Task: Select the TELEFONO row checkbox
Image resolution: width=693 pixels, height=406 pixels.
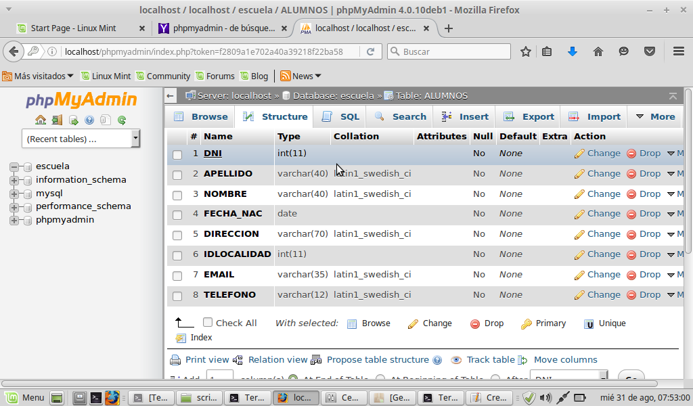Action: (177, 296)
